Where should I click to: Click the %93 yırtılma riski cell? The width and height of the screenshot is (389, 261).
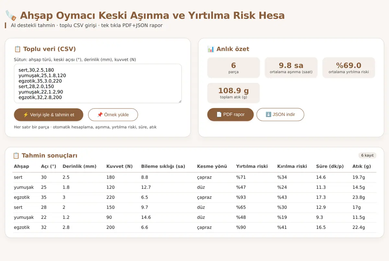(x=241, y=197)
